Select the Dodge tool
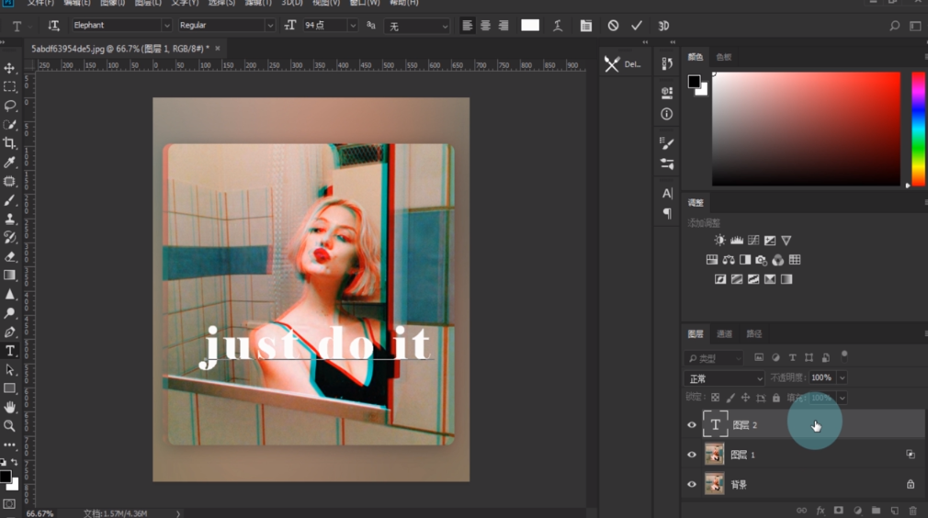The height and width of the screenshot is (518, 928). pyautogui.click(x=9, y=313)
